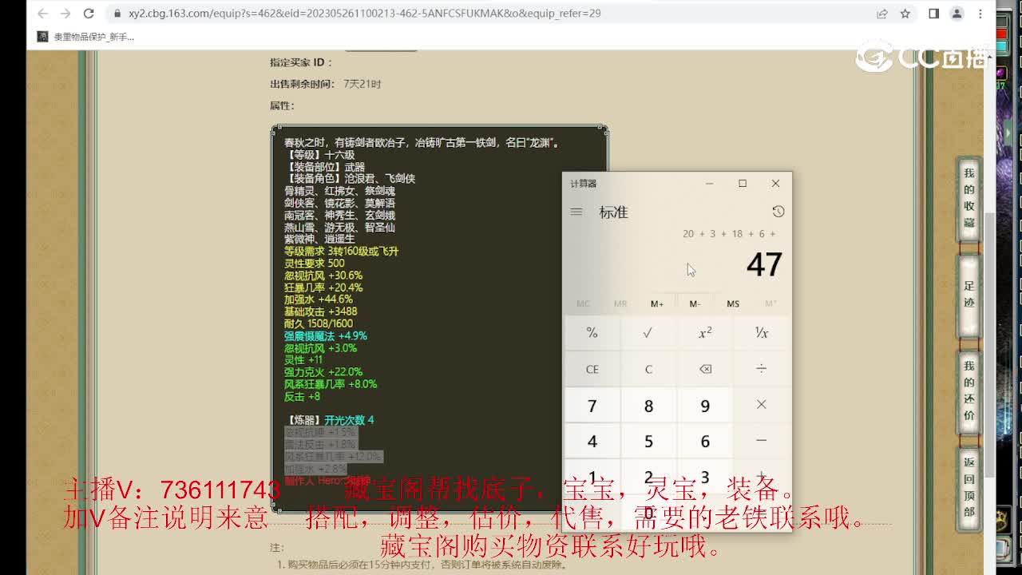Delete last digit with calculator backspace

[705, 369]
